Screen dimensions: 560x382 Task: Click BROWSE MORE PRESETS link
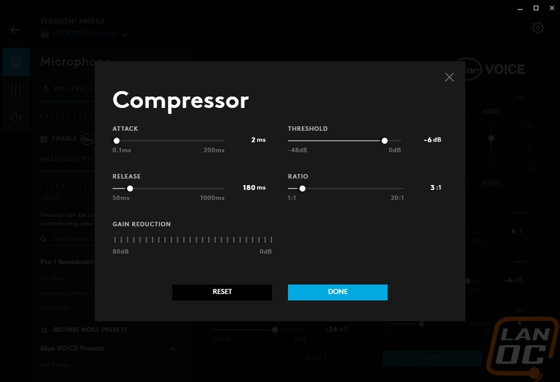[90, 329]
